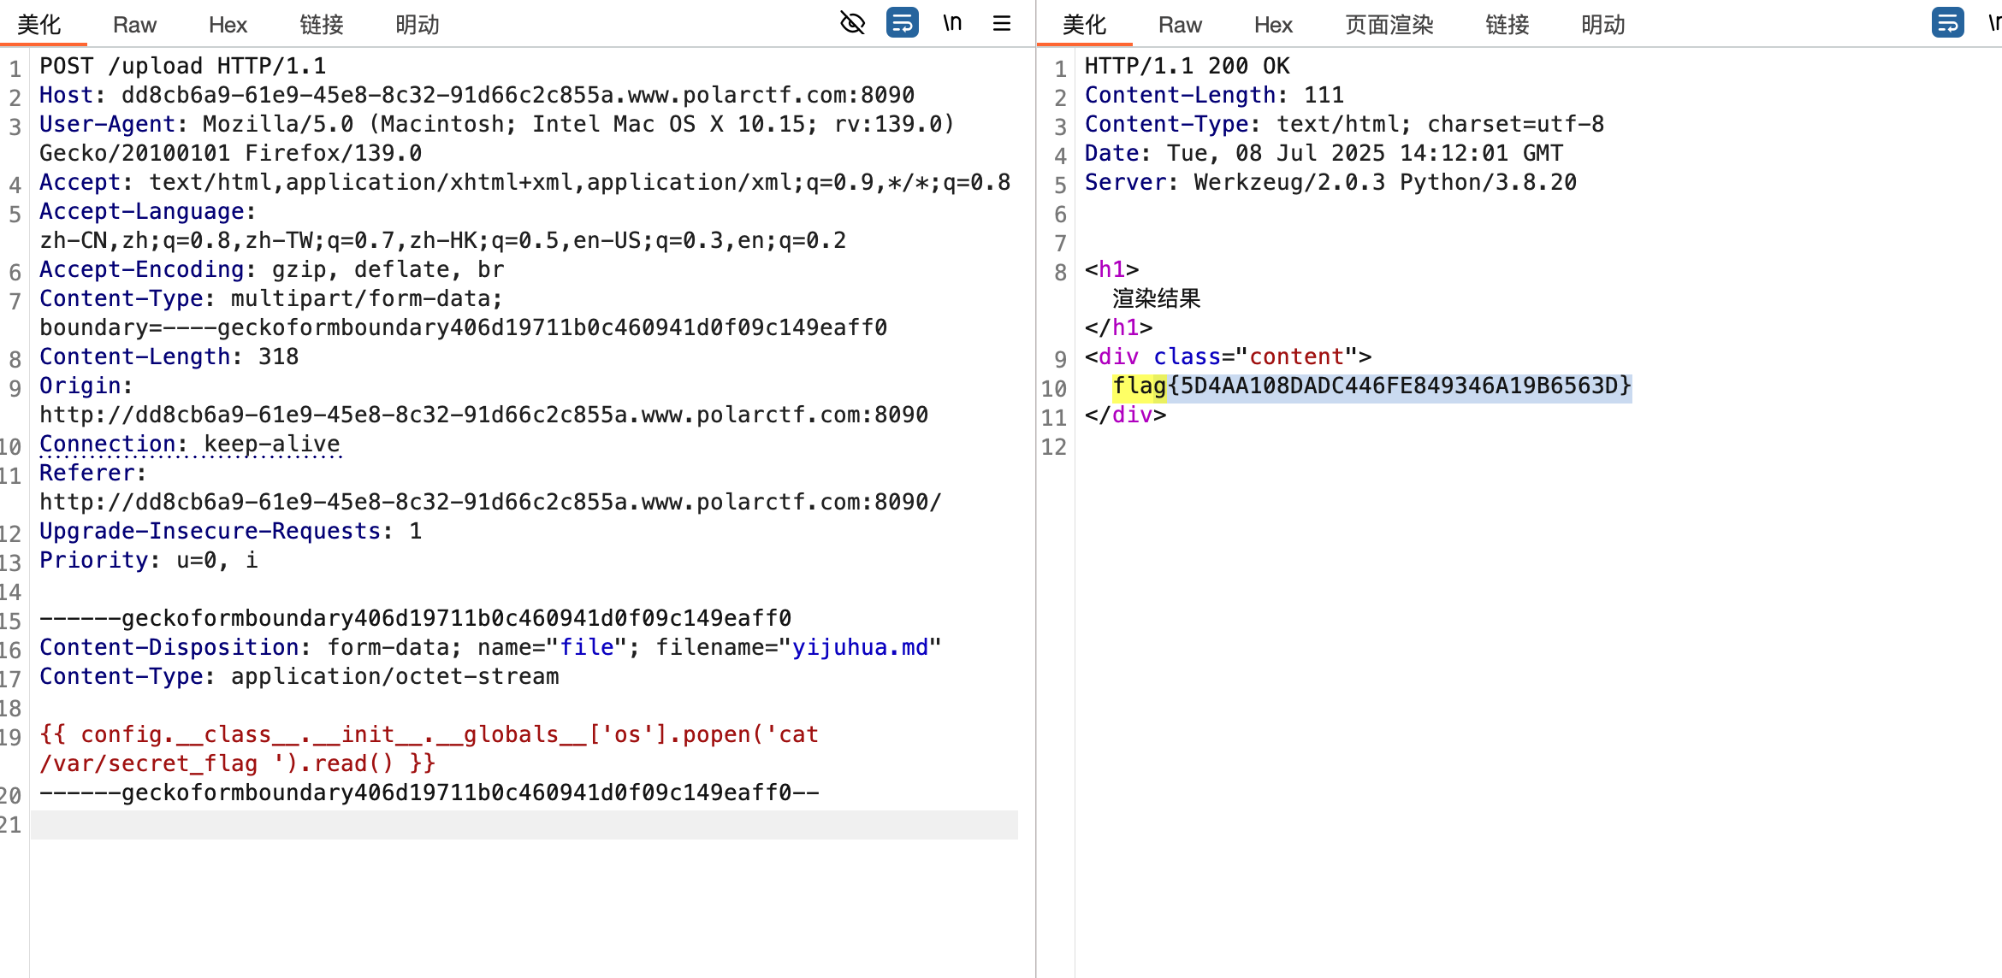Click the yijuhua.md filename in the request
The height and width of the screenshot is (978, 2002).
860,648
